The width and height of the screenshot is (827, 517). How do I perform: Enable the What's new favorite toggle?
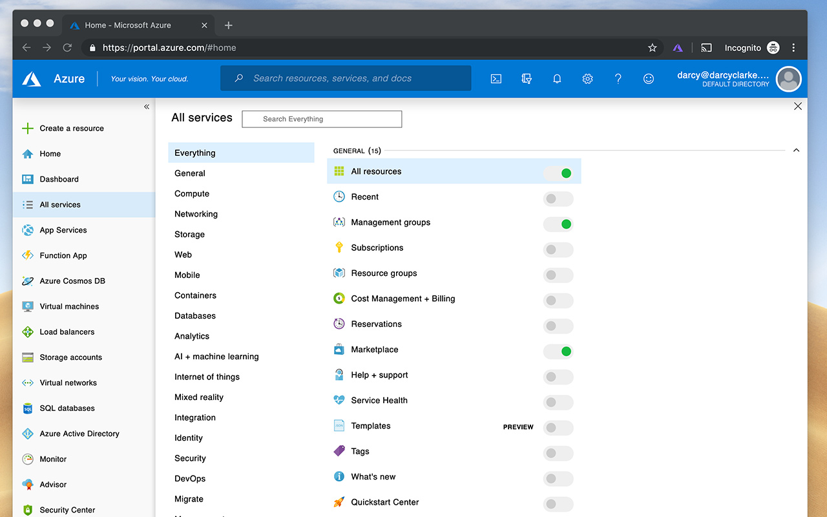558,479
